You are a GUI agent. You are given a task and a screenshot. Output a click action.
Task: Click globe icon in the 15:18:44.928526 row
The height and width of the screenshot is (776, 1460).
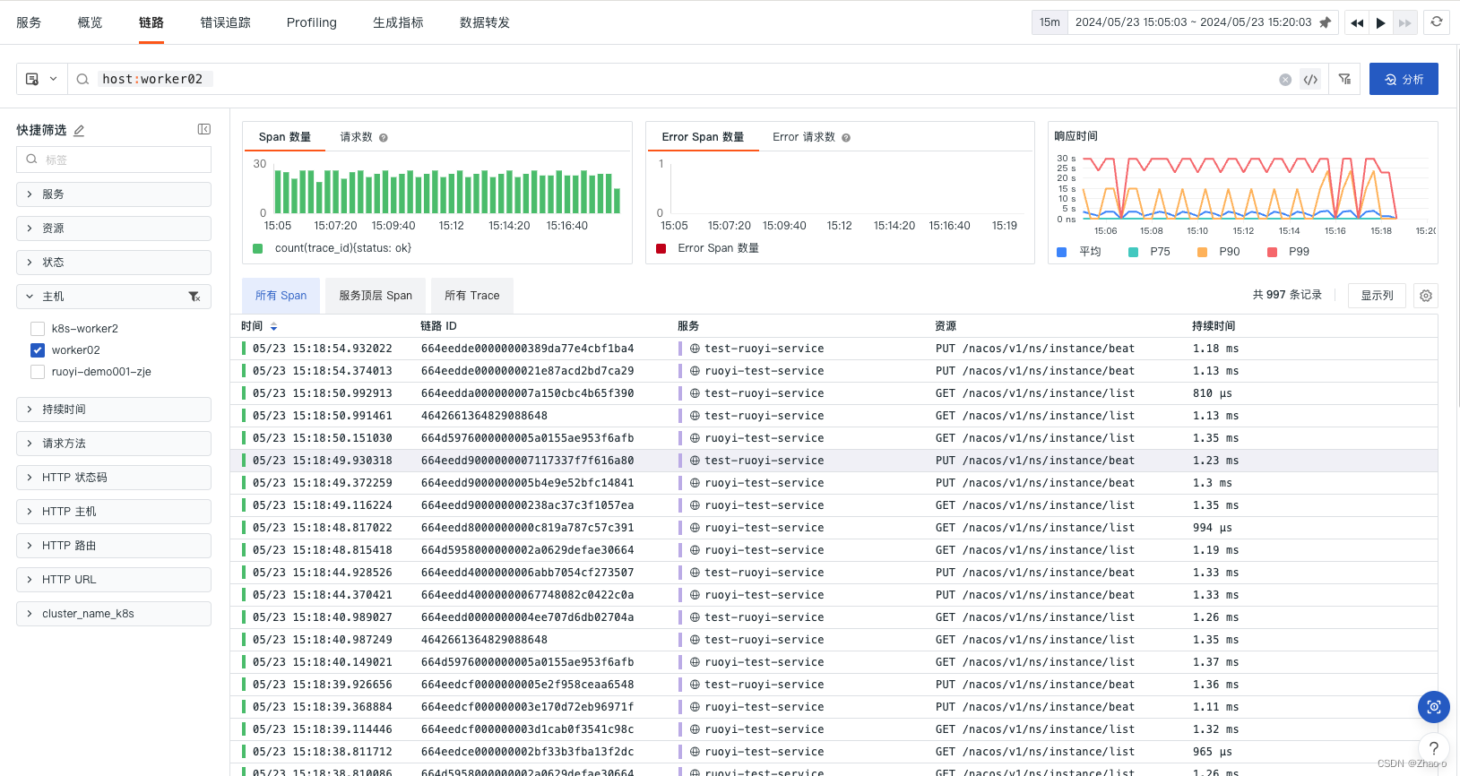click(x=695, y=573)
